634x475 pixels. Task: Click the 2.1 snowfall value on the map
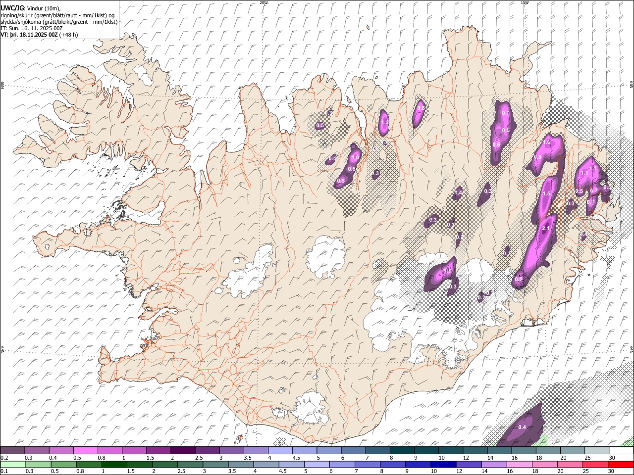tap(546, 229)
